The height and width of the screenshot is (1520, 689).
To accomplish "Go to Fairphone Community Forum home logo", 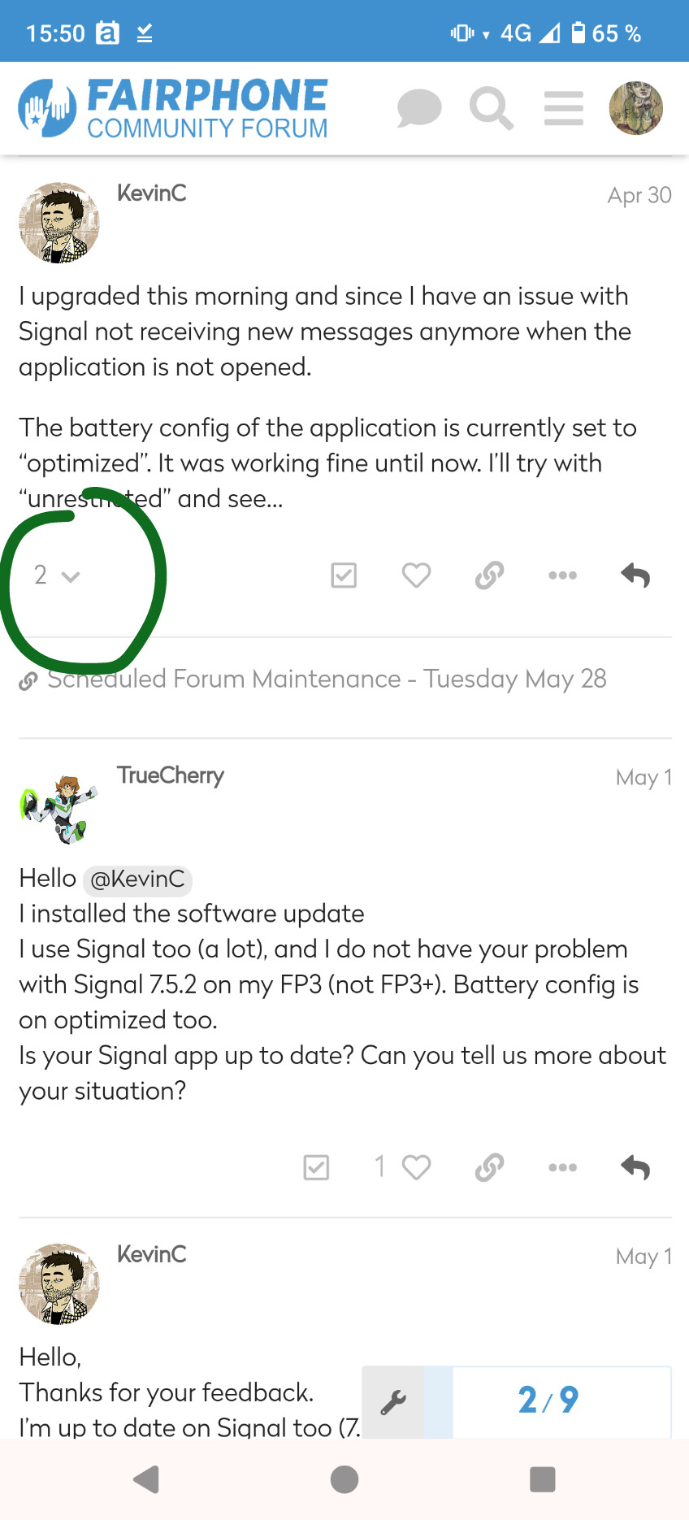I will (173, 108).
